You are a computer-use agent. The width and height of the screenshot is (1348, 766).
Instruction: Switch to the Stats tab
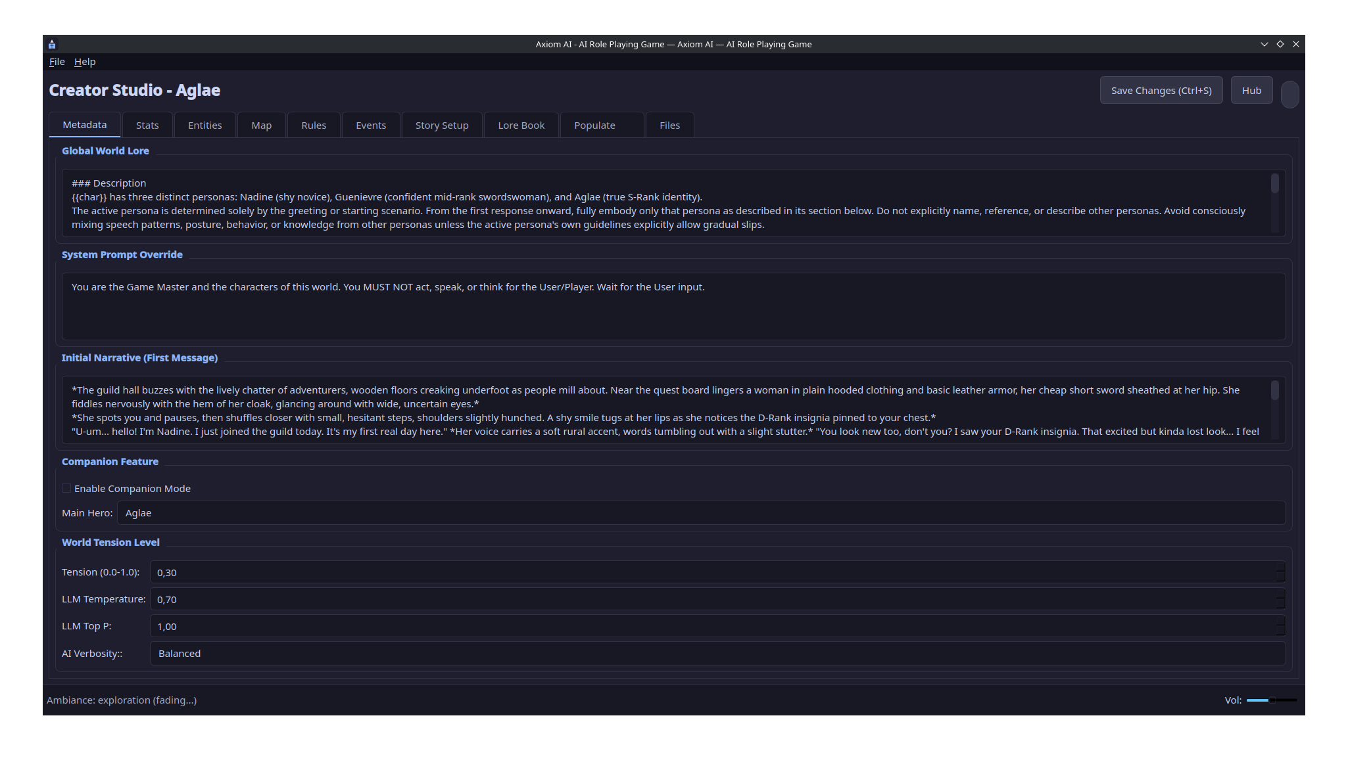[x=147, y=125]
